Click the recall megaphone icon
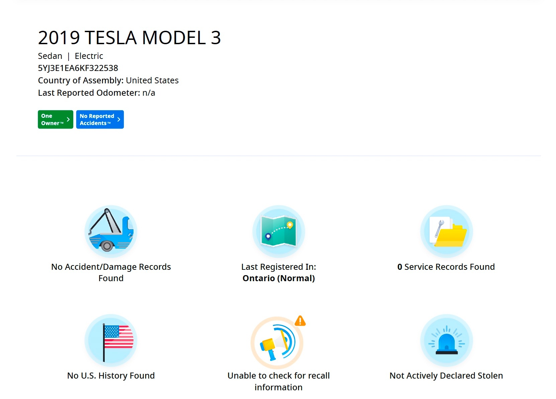Viewport: 556px width, 399px height. (277, 342)
